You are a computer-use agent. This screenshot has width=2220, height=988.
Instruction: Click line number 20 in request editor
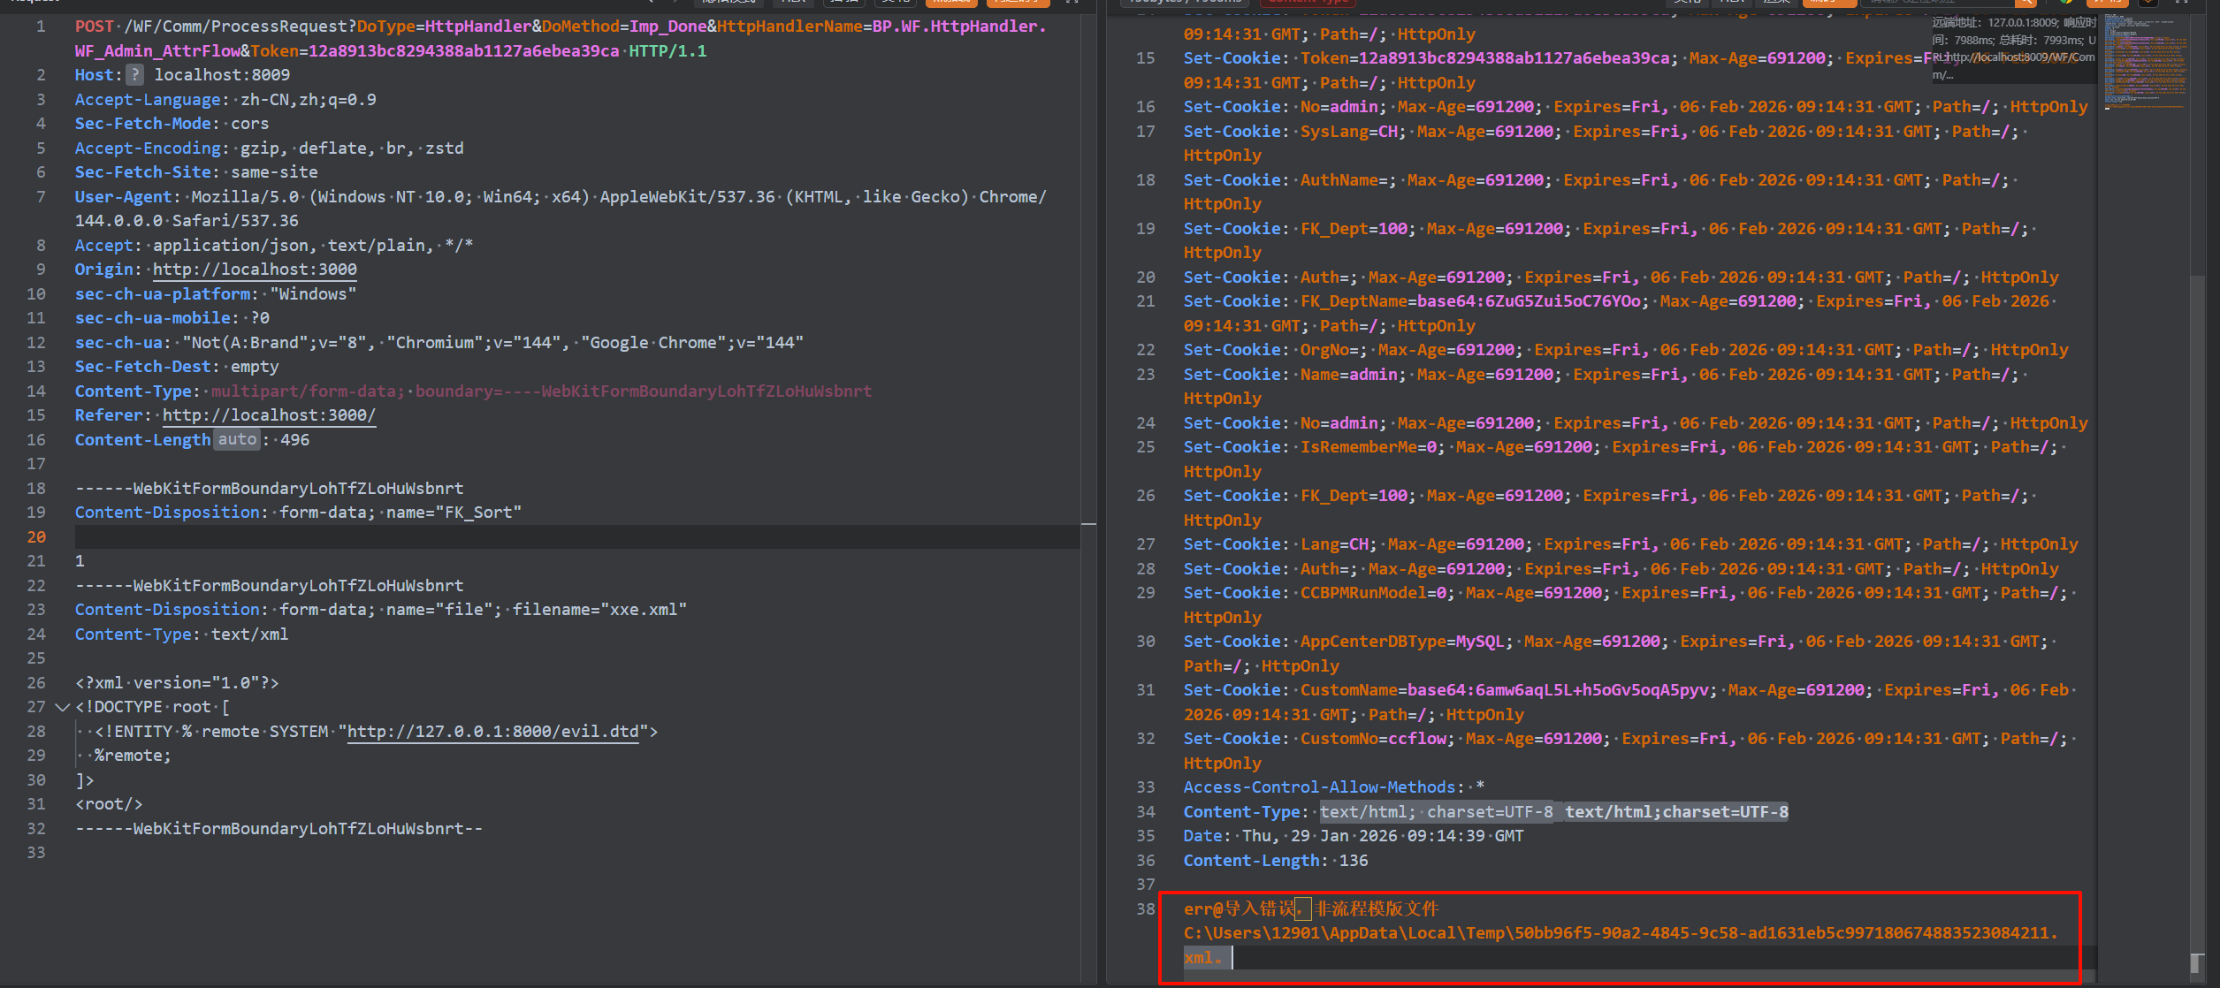coord(36,536)
